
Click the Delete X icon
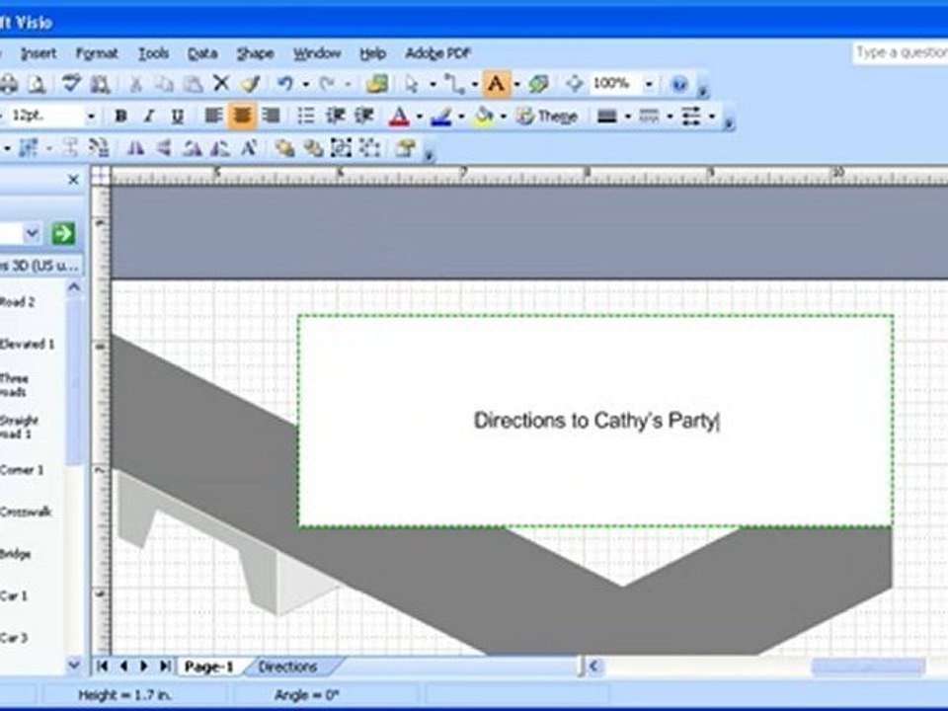point(221,83)
